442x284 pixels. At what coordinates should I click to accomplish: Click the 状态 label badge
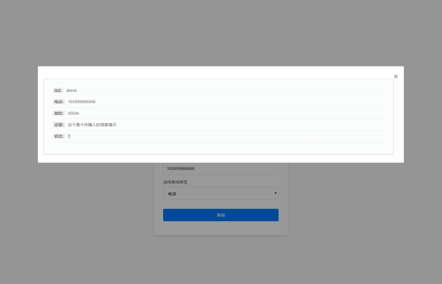pyautogui.click(x=59, y=136)
